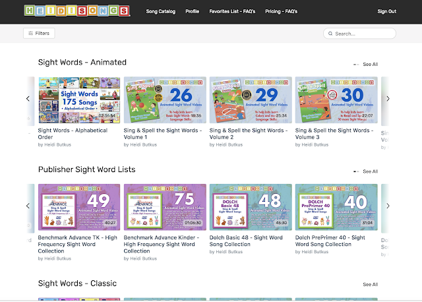Click title Sing & Spell Volume 2
The width and height of the screenshot is (422, 302).
pos(249,134)
